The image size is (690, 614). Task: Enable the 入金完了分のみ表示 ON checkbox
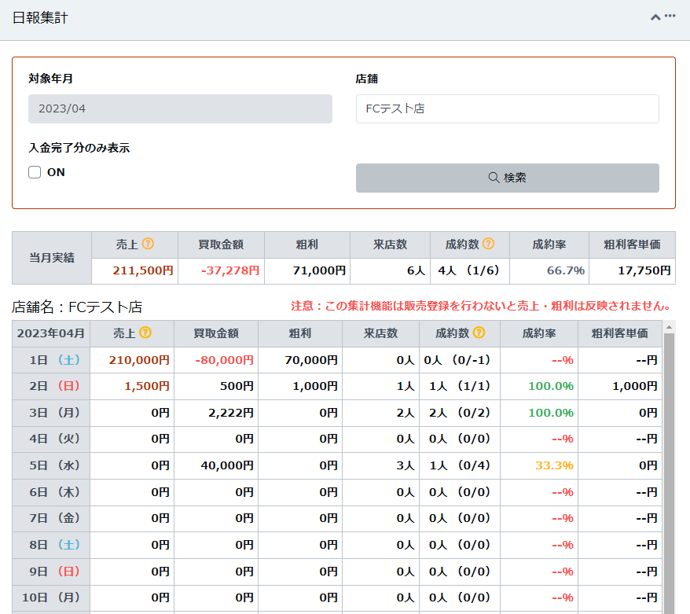[35, 172]
